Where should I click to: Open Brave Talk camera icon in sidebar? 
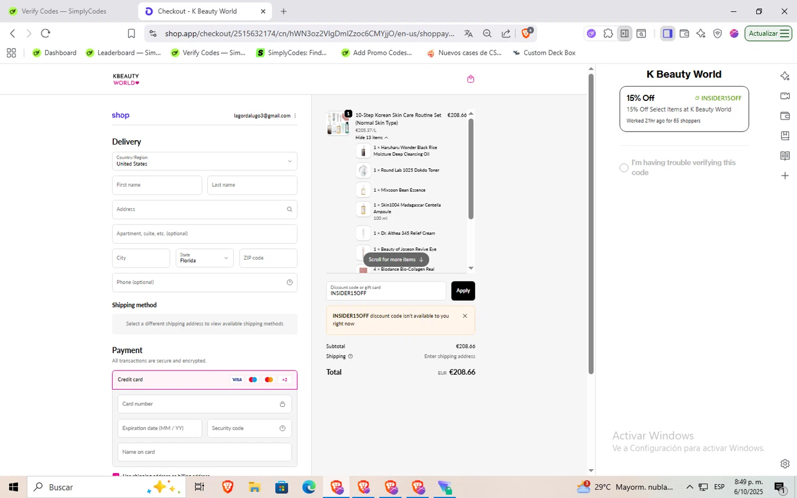click(x=785, y=96)
